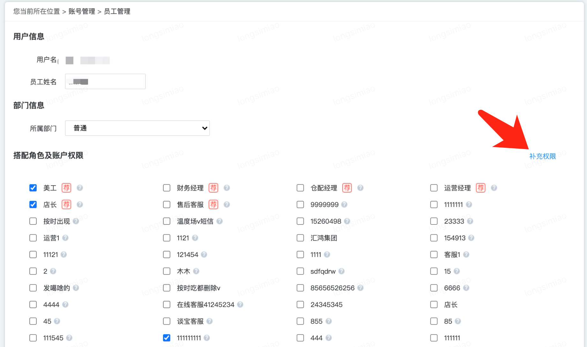Open the help icon next to sdfqdrw
The image size is (587, 347).
pyautogui.click(x=342, y=271)
